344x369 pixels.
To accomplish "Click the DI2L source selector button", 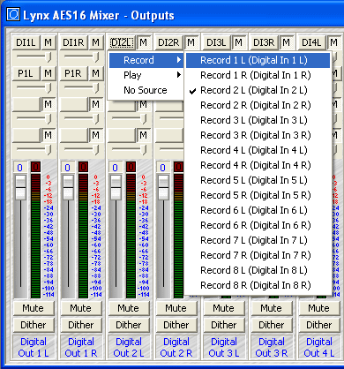I will (x=122, y=42).
